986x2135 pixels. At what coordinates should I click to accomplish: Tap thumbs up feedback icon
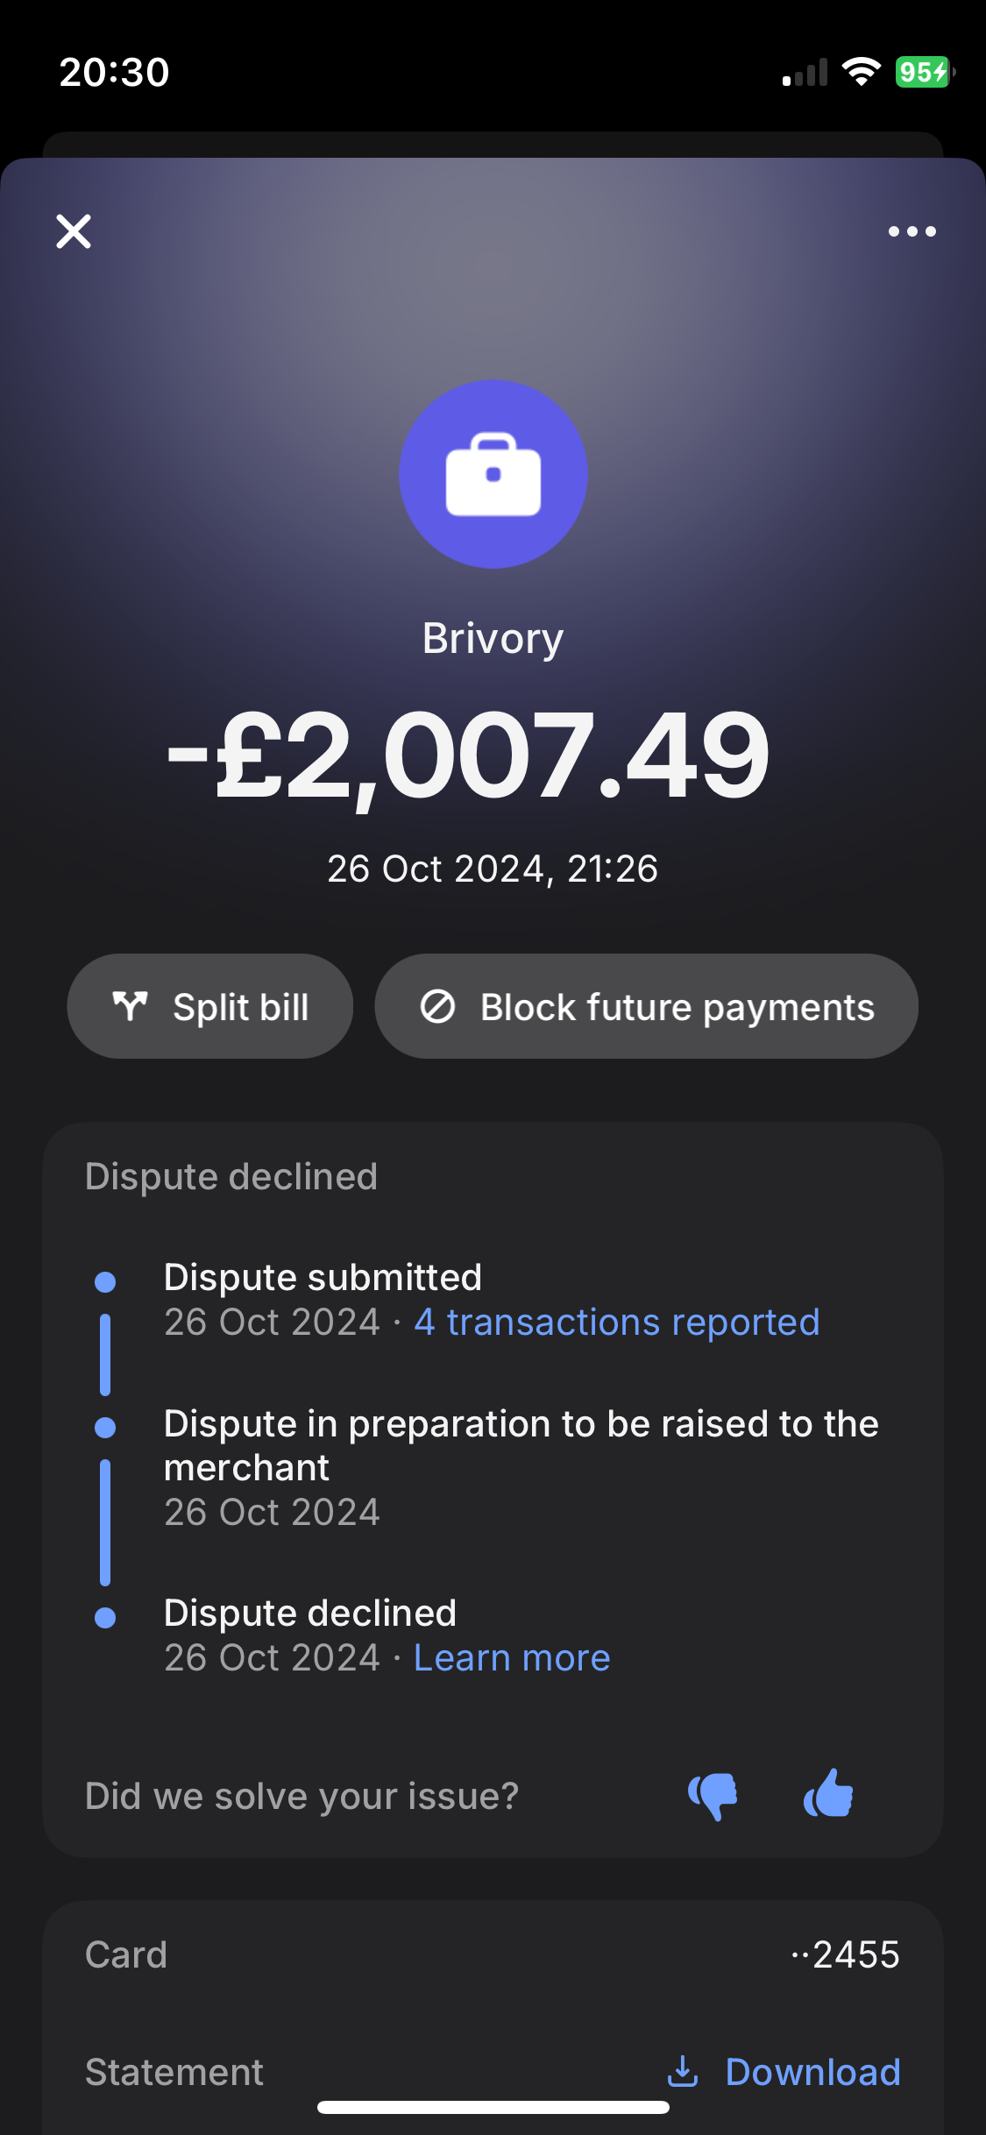pyautogui.click(x=828, y=1793)
